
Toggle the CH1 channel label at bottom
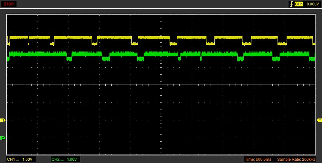click(11, 159)
